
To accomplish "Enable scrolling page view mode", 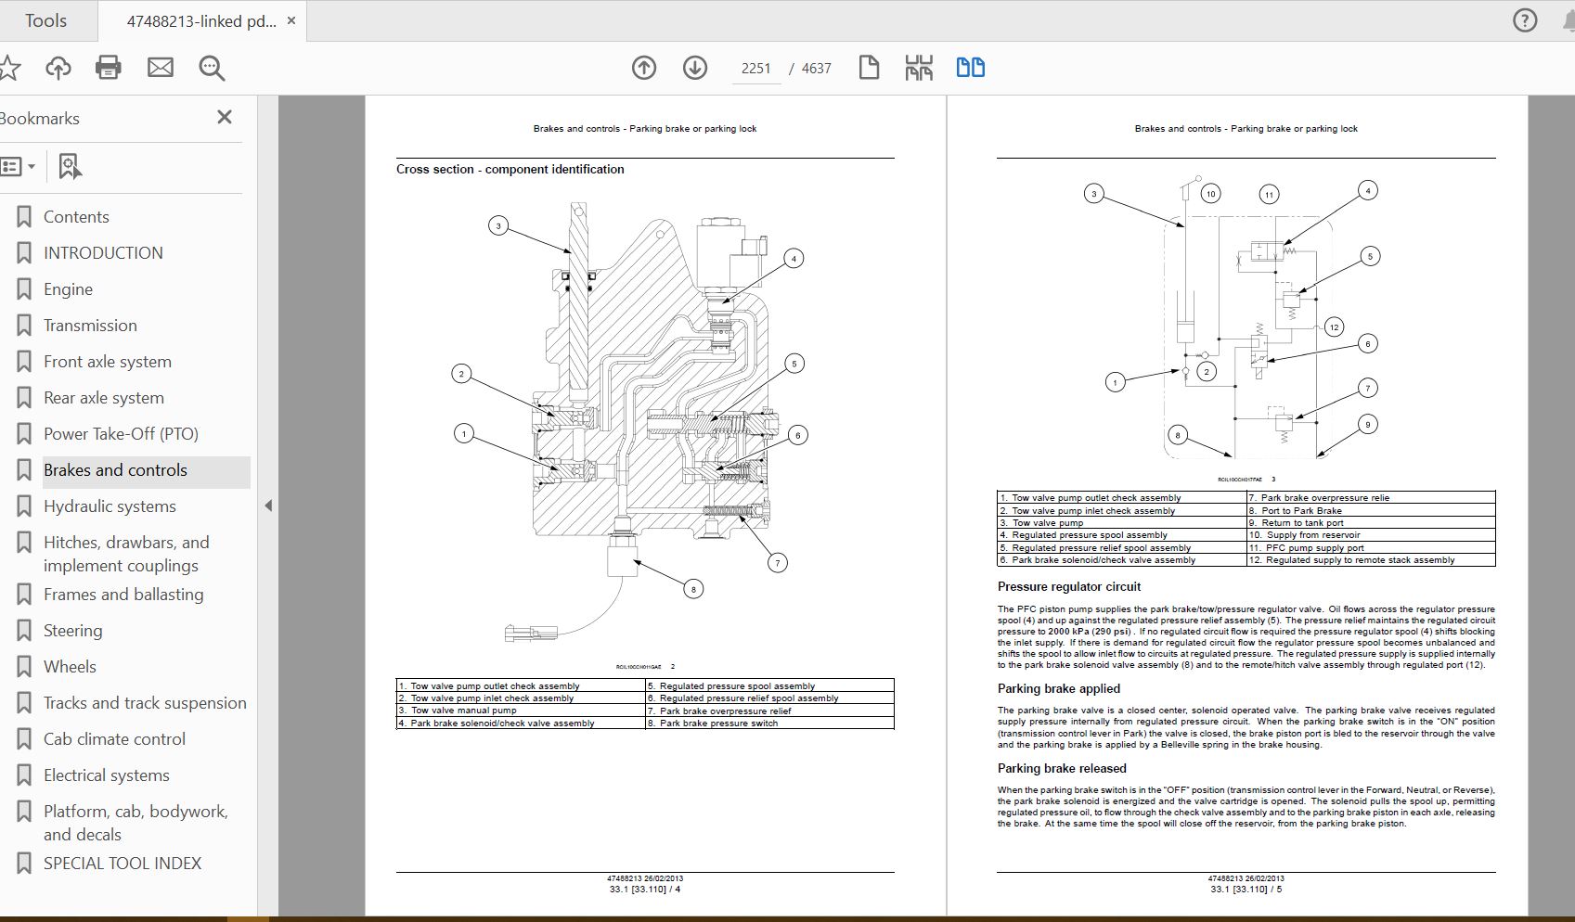I will (x=919, y=68).
